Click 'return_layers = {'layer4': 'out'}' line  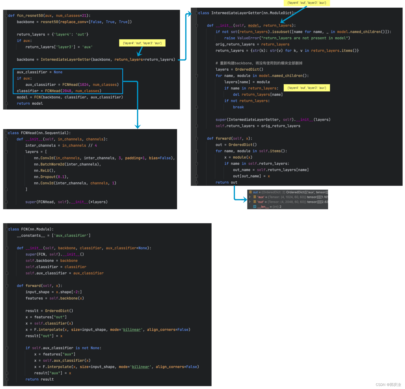click(53, 35)
